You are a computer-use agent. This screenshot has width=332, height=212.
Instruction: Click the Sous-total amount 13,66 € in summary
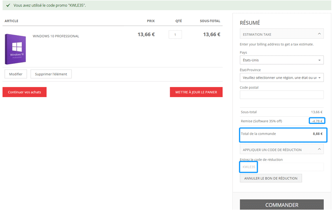click(317, 112)
